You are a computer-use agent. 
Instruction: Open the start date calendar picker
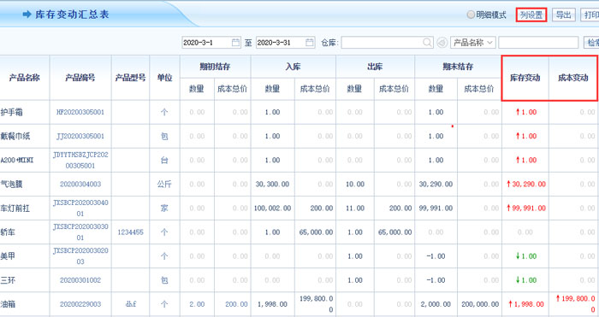(x=235, y=43)
